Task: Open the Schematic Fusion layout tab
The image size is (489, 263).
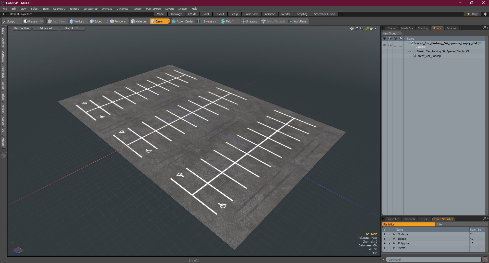Action: [324, 14]
